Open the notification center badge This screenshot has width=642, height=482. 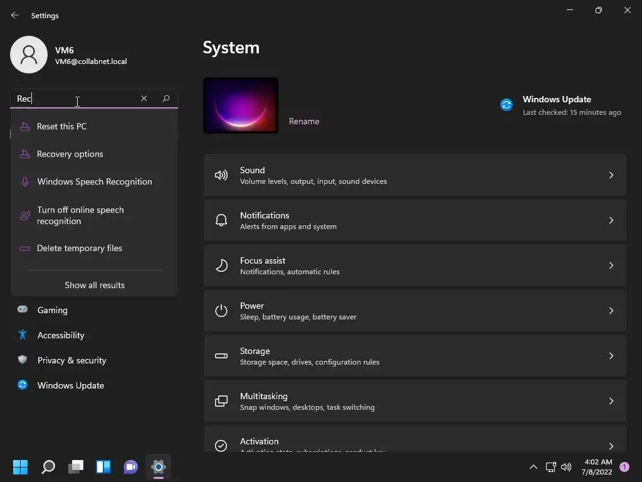(624, 467)
